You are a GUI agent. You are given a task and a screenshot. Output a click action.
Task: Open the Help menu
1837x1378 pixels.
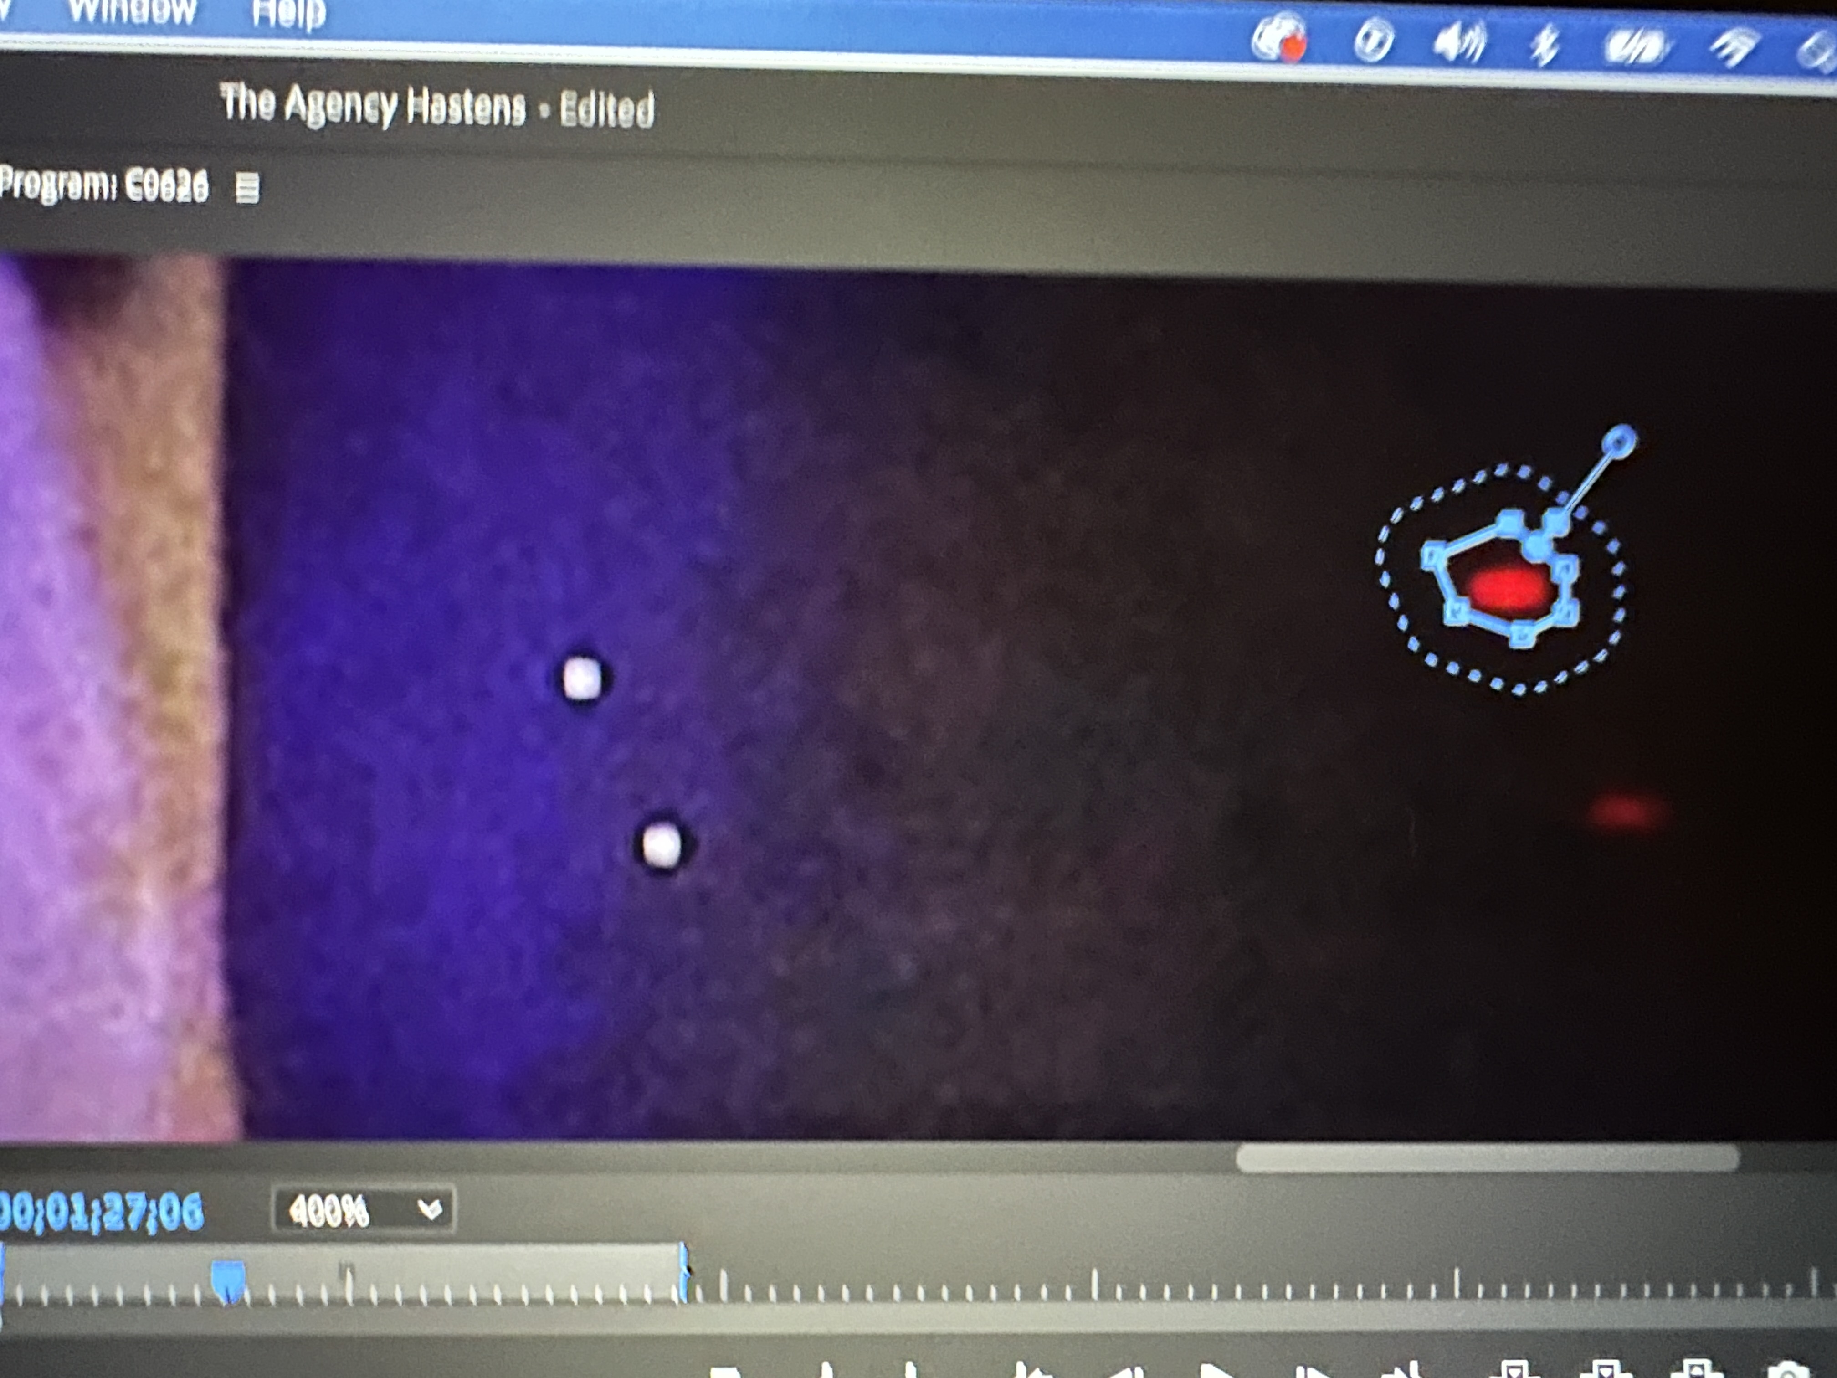[288, 14]
